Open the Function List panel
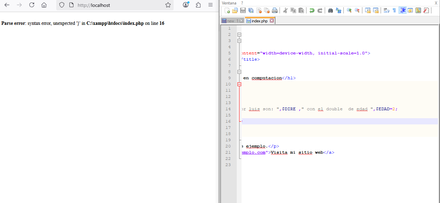The width and height of the screenshot is (440, 203). pos(426,10)
